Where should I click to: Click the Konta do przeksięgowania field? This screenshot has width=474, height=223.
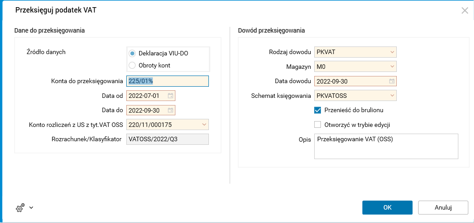click(167, 81)
